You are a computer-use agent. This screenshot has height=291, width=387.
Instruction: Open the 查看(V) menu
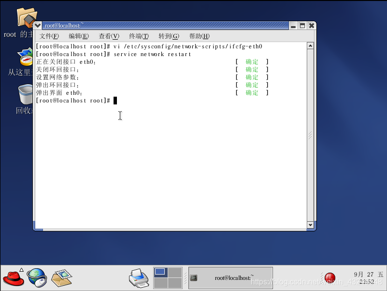click(x=109, y=36)
